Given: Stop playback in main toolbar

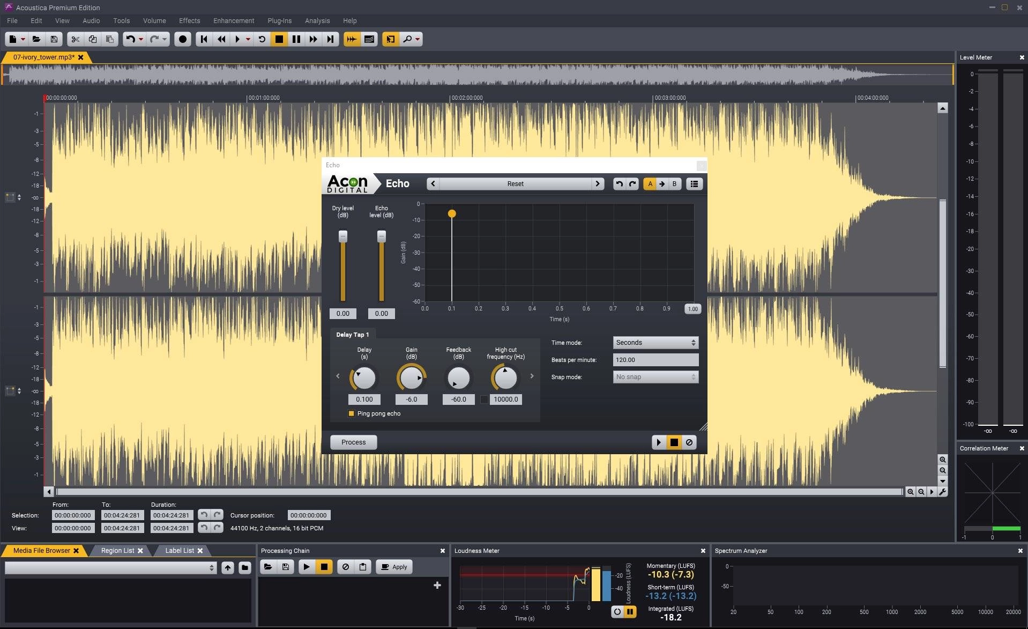Looking at the screenshot, I should 279,39.
